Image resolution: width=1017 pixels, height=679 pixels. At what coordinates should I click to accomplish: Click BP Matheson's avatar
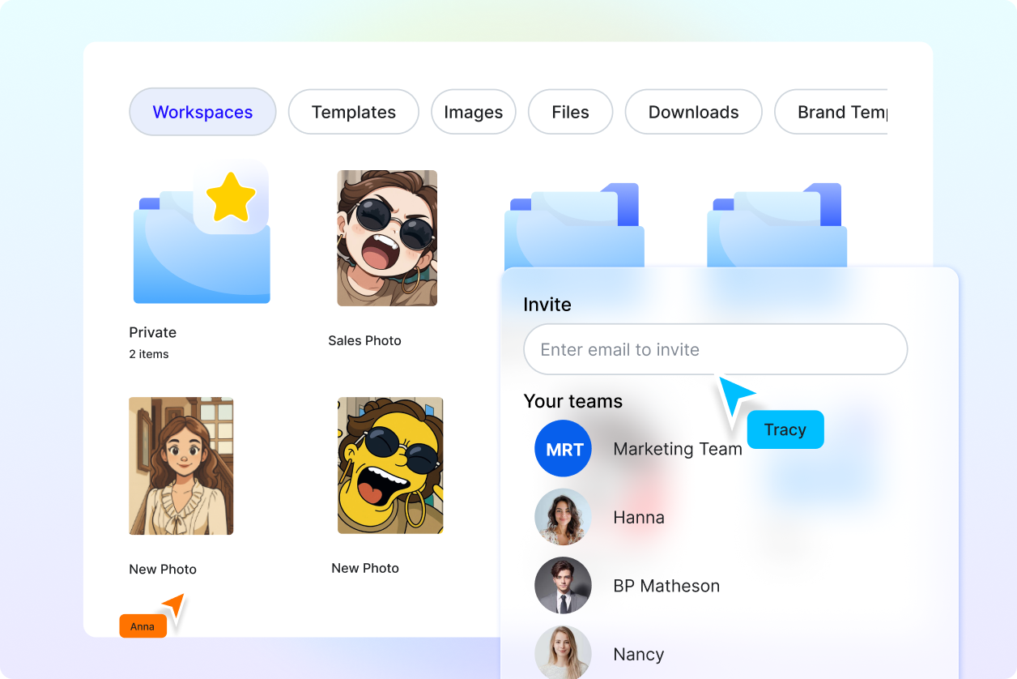coord(563,585)
